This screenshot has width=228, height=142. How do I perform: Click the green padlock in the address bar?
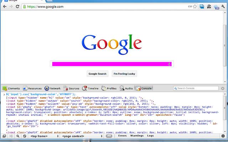[25, 6]
